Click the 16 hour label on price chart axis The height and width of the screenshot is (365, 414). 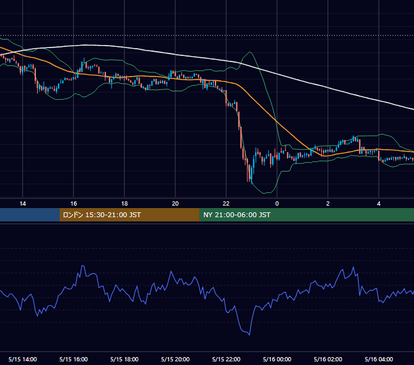(74, 204)
